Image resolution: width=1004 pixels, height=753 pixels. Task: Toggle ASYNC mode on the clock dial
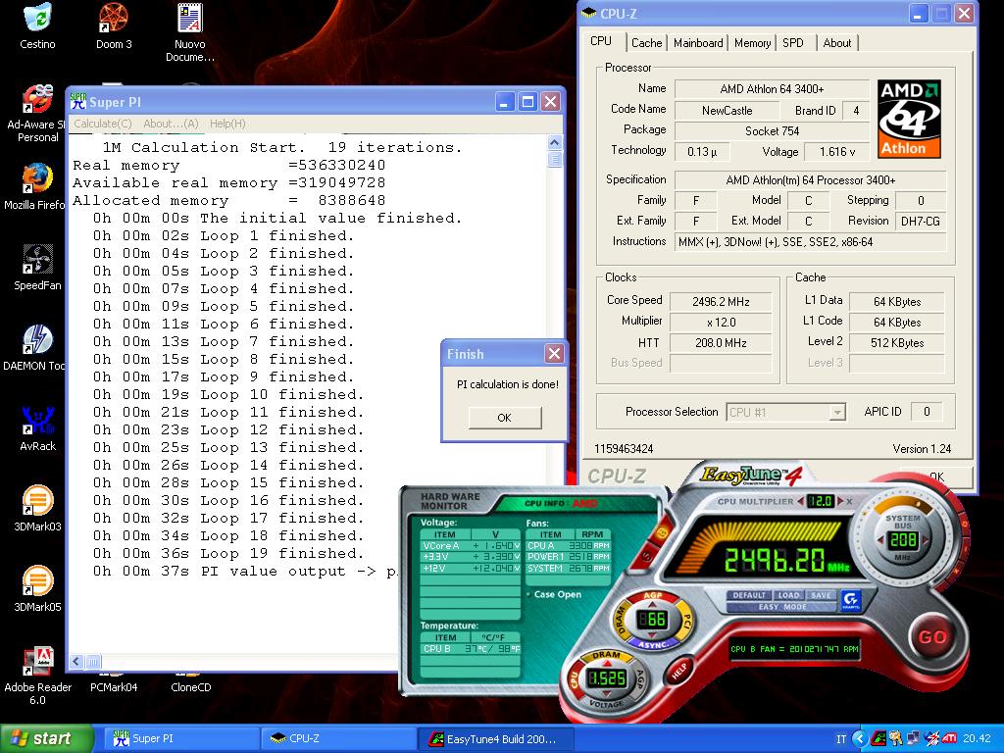click(x=653, y=645)
